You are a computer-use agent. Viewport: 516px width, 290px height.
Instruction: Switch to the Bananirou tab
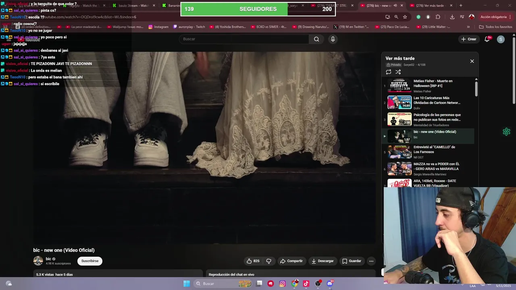(171, 6)
